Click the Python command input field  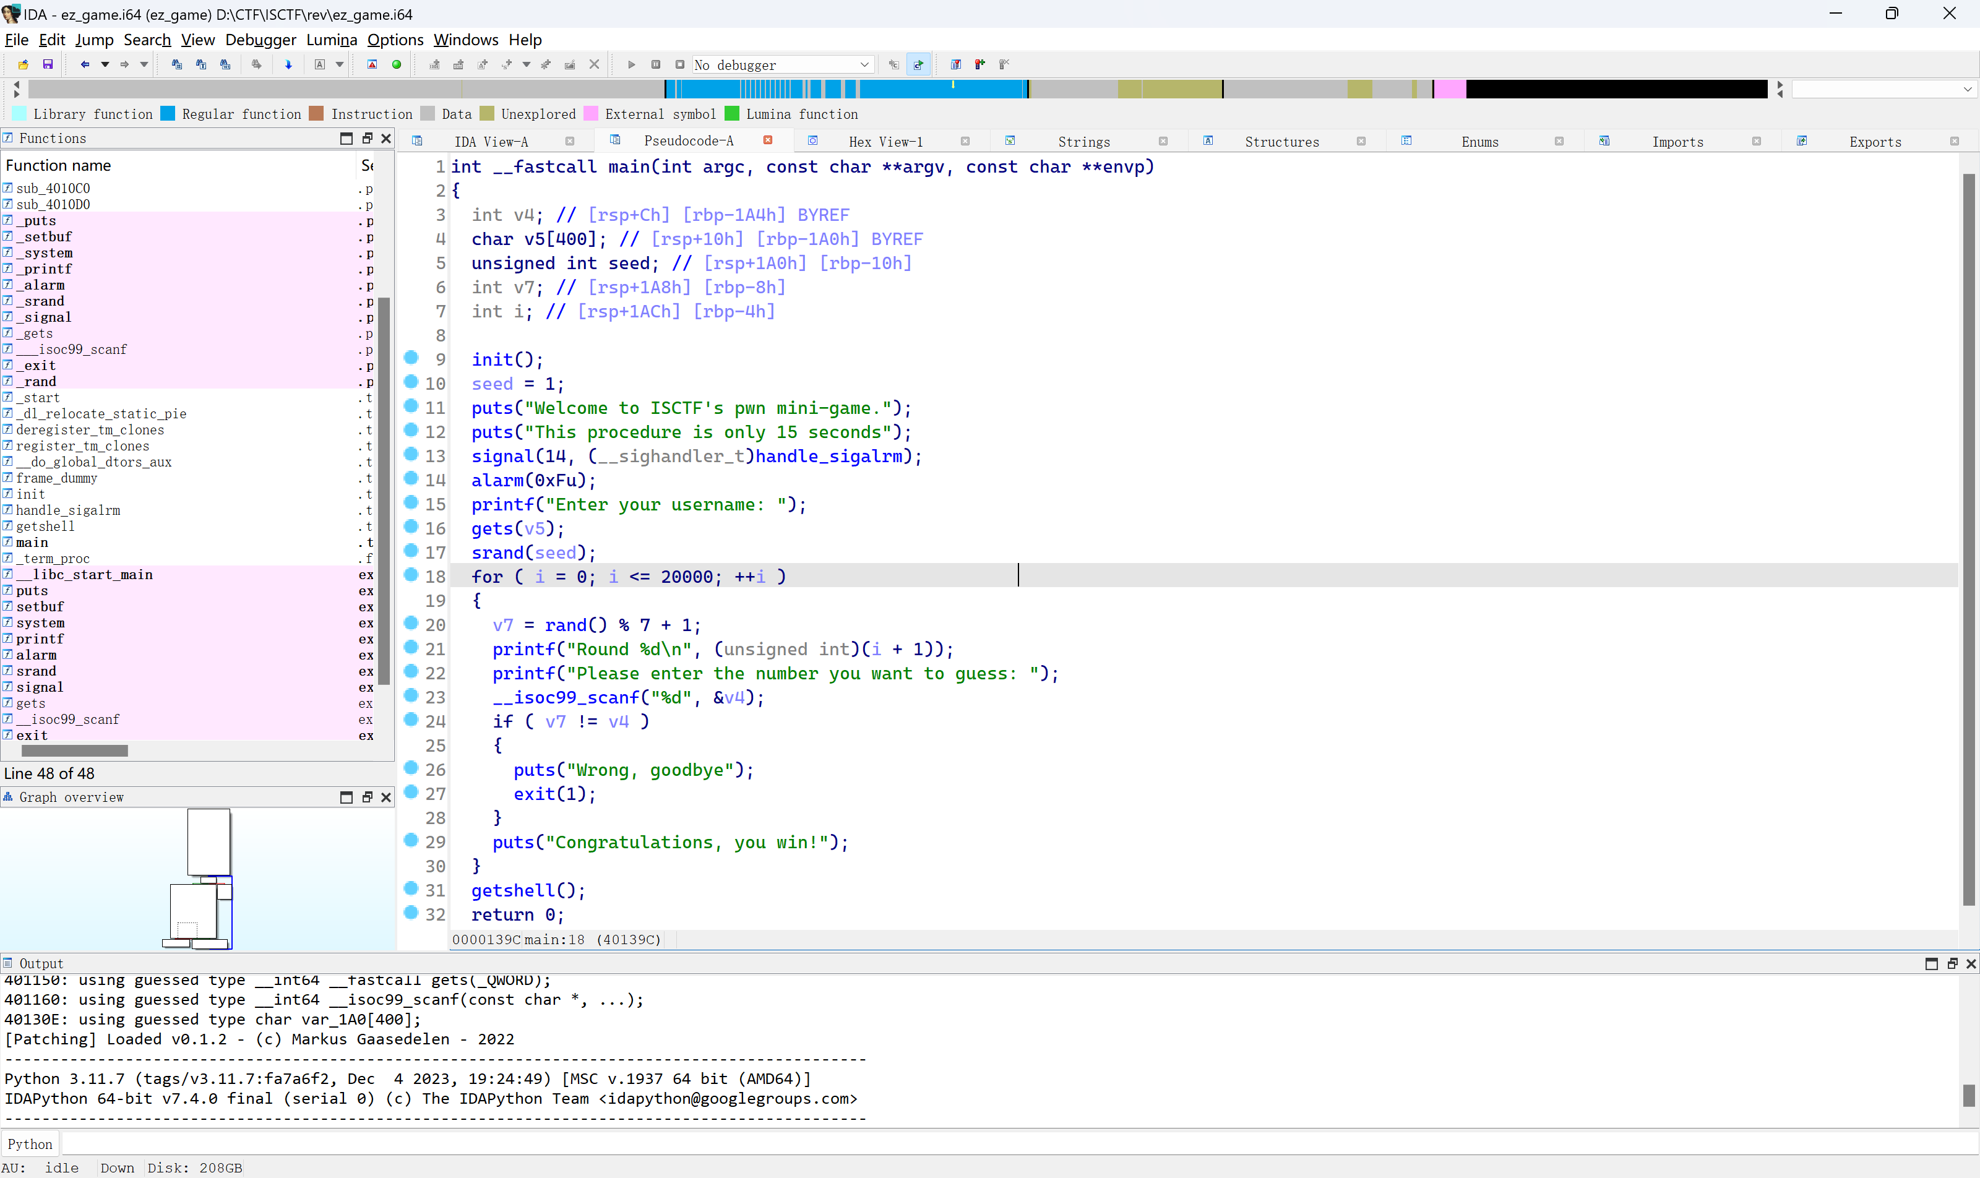point(953,1144)
